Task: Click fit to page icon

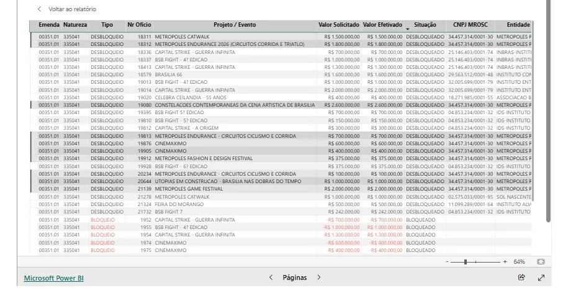Action: tap(541, 262)
